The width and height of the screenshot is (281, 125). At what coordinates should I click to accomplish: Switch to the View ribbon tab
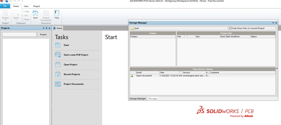(26, 6)
